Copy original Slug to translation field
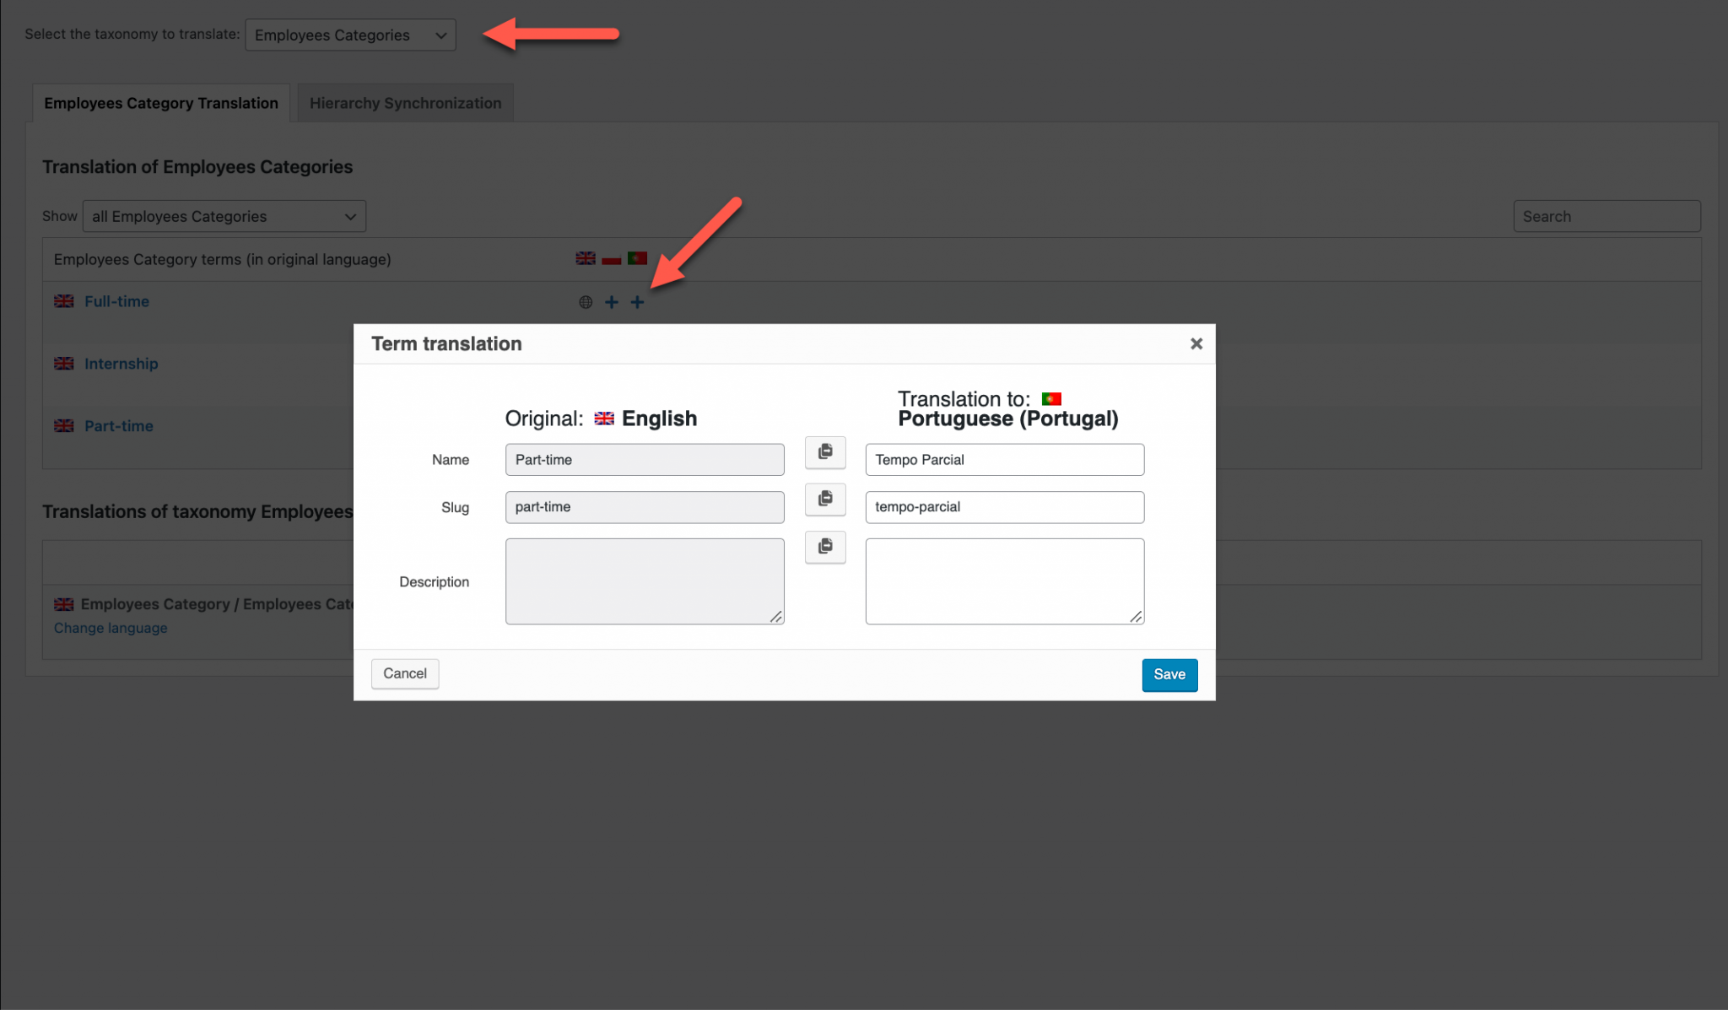Screen dimensions: 1728x1010 [825, 500]
